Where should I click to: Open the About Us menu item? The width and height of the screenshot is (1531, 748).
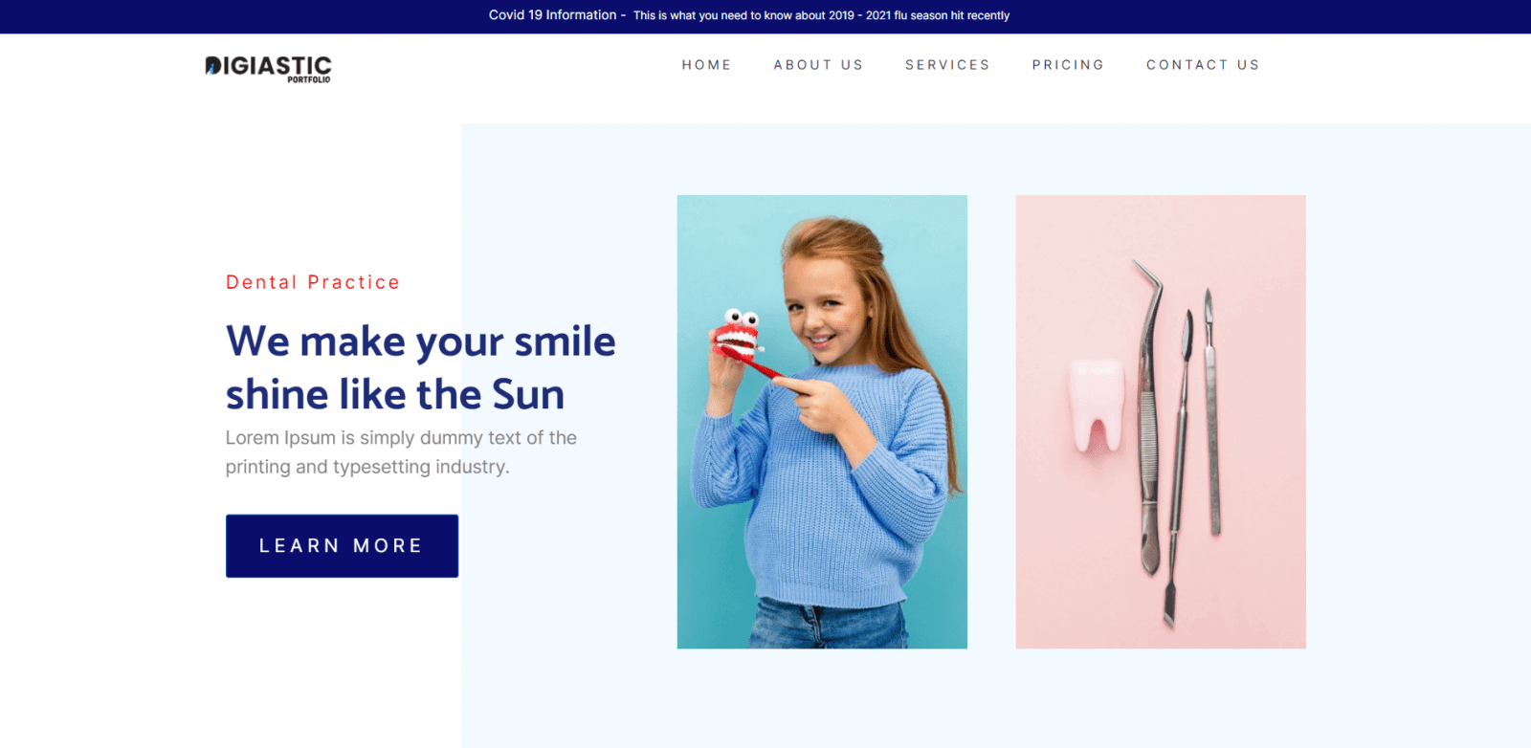coord(818,65)
